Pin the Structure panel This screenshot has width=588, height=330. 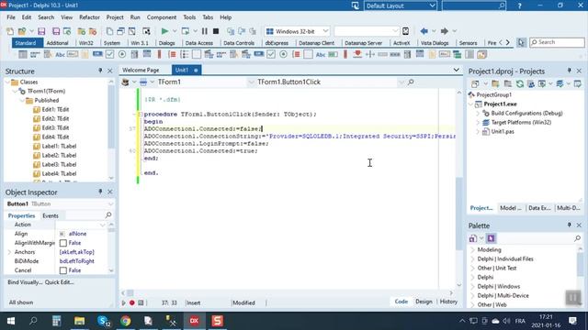(100, 71)
